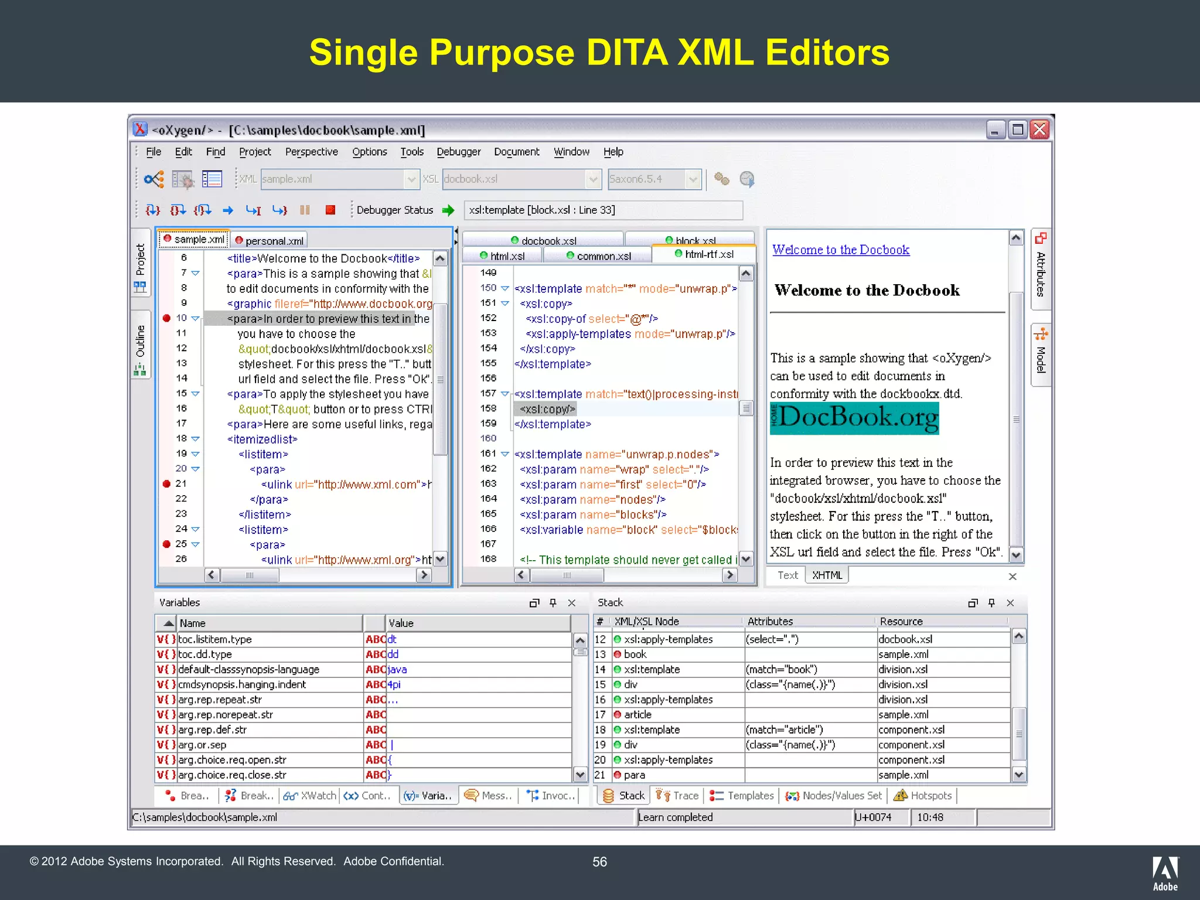The height and width of the screenshot is (900, 1200).
Task: Click the Stack table vertical scrollbar
Action: [x=1019, y=706]
